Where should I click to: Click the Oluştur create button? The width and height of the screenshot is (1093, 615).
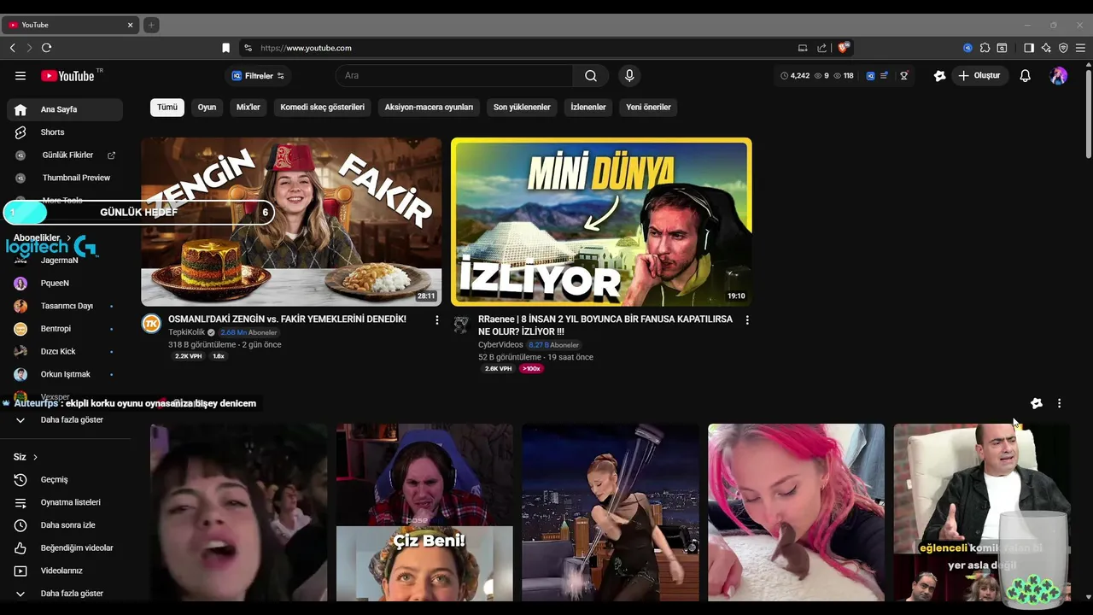coord(979,76)
